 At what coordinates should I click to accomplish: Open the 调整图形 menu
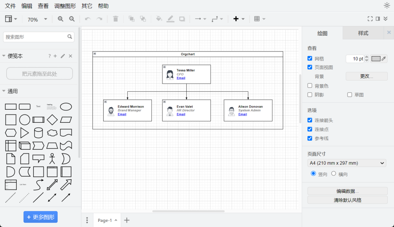[x=65, y=6]
